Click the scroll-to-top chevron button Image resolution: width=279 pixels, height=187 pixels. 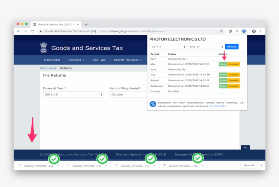point(245,148)
